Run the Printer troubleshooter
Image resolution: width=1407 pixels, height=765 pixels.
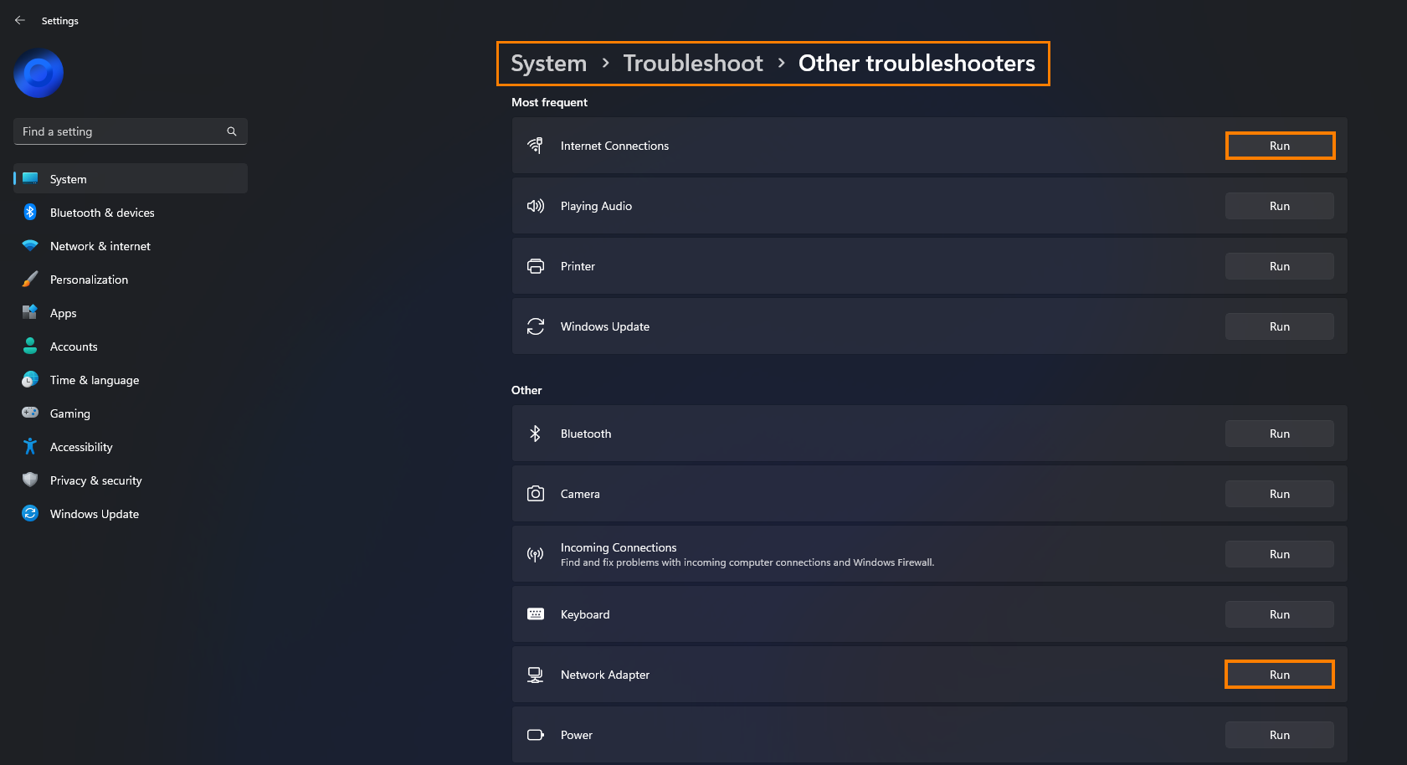(x=1280, y=266)
